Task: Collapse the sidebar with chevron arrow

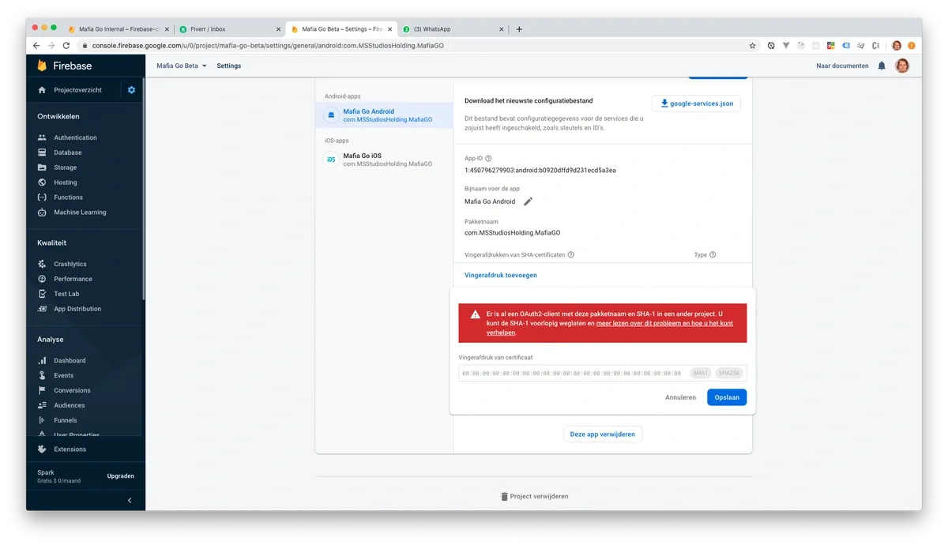Action: [130, 500]
